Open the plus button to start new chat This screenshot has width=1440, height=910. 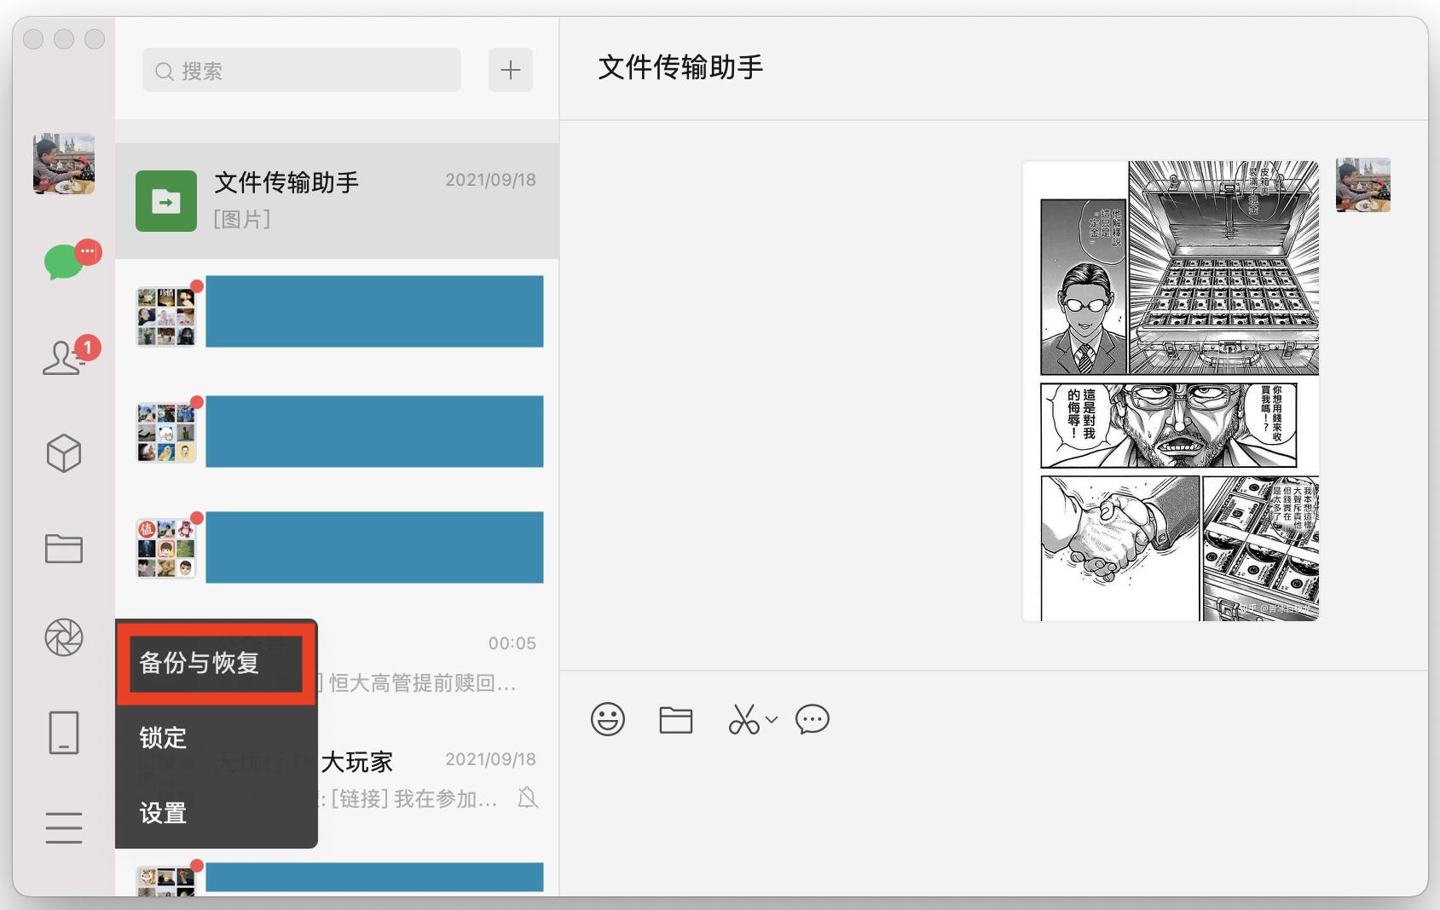click(510, 70)
